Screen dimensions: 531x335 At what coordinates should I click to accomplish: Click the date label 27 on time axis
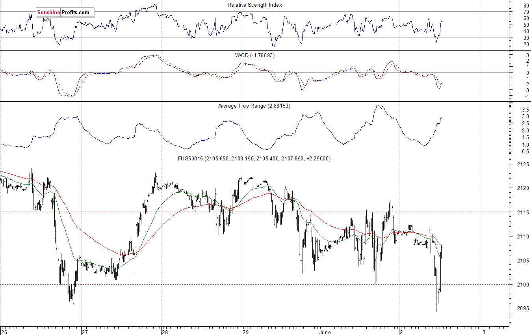click(x=85, y=332)
